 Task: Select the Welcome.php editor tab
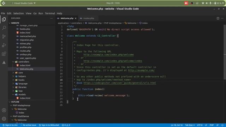coord(67,18)
